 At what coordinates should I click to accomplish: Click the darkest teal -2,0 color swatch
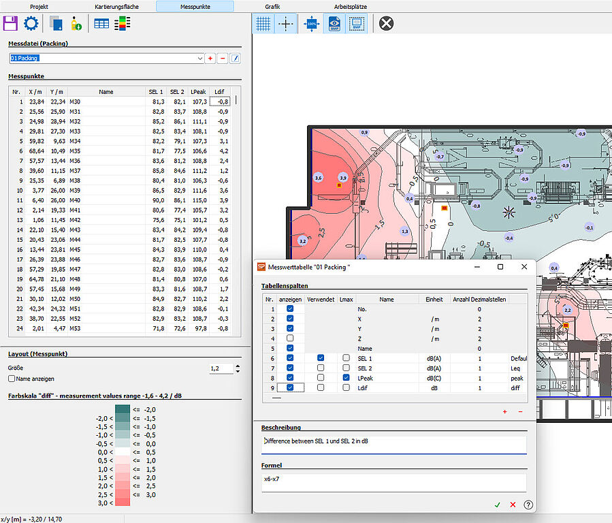(x=123, y=409)
